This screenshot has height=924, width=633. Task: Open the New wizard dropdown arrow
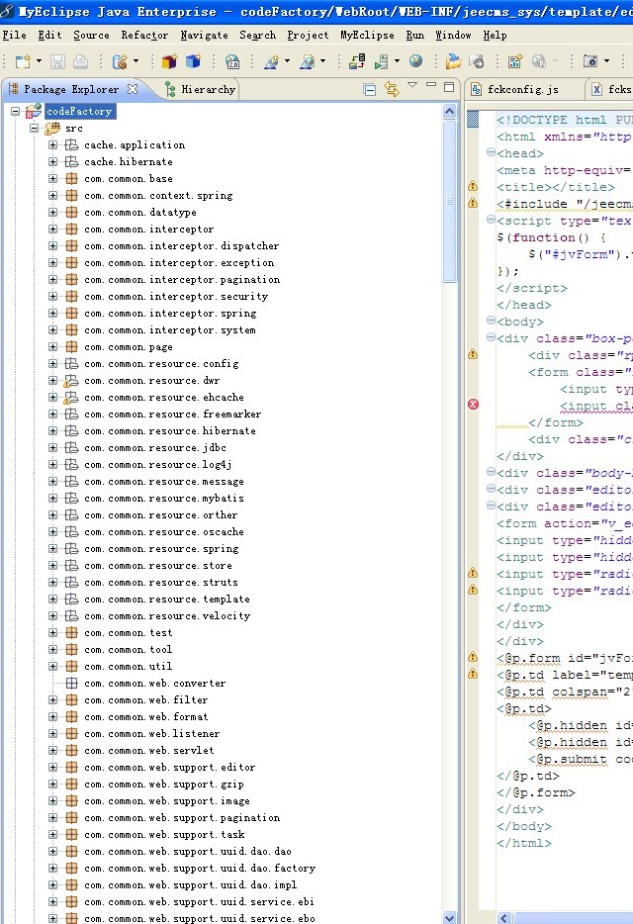[x=39, y=60]
